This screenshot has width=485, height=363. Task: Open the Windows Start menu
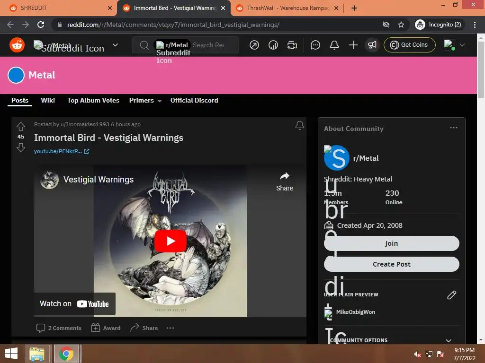(x=11, y=354)
